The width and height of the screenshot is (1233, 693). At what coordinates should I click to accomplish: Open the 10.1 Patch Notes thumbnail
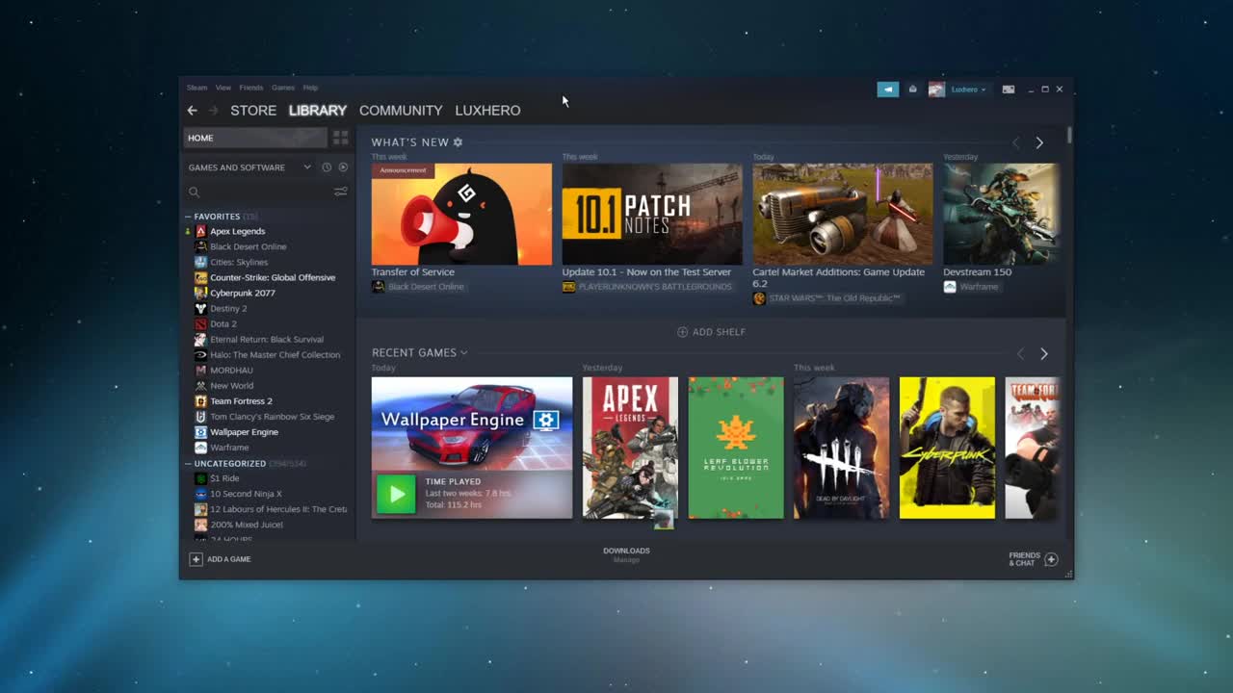(x=652, y=214)
